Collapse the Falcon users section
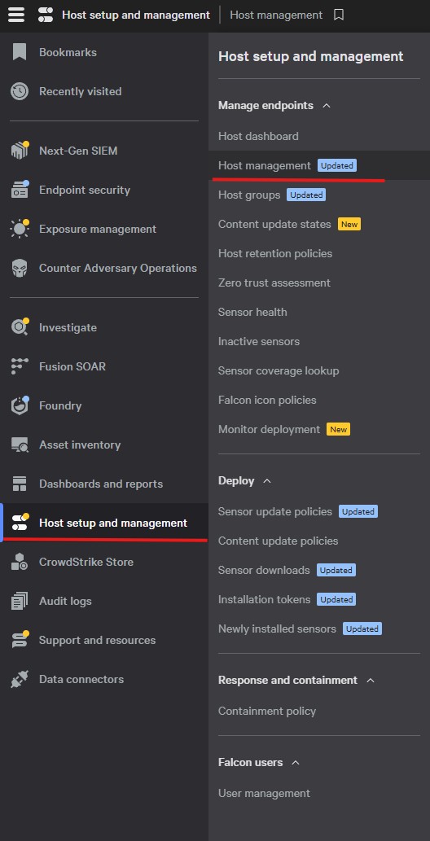Screen dimensions: 430x841 (x=296, y=762)
